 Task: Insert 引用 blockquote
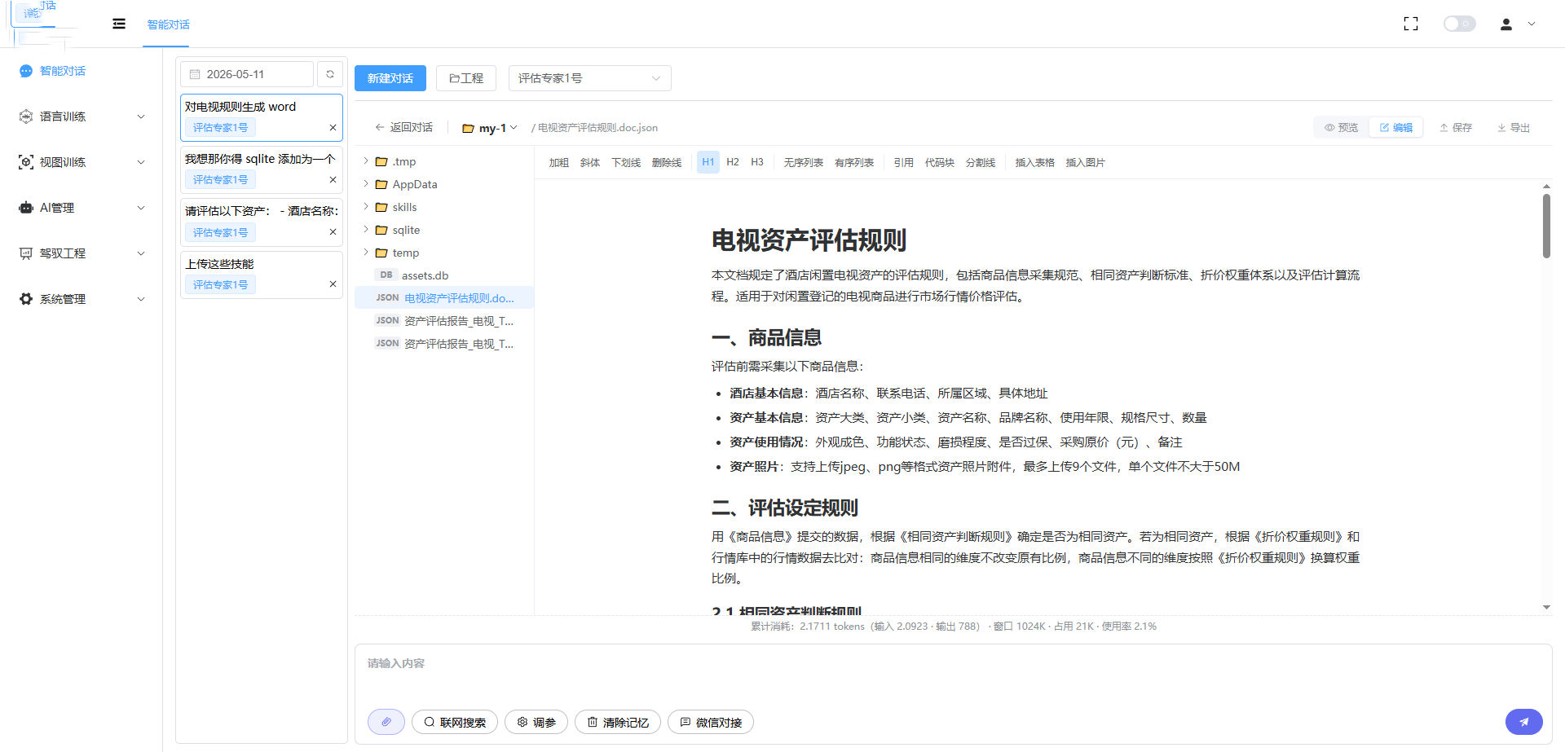[903, 163]
